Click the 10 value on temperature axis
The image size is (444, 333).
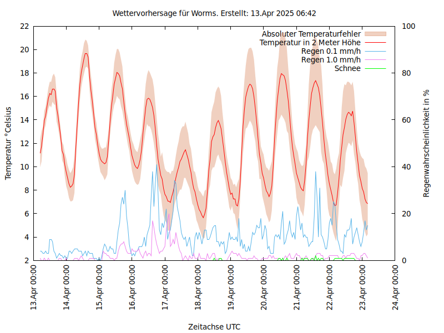[x=24, y=167]
